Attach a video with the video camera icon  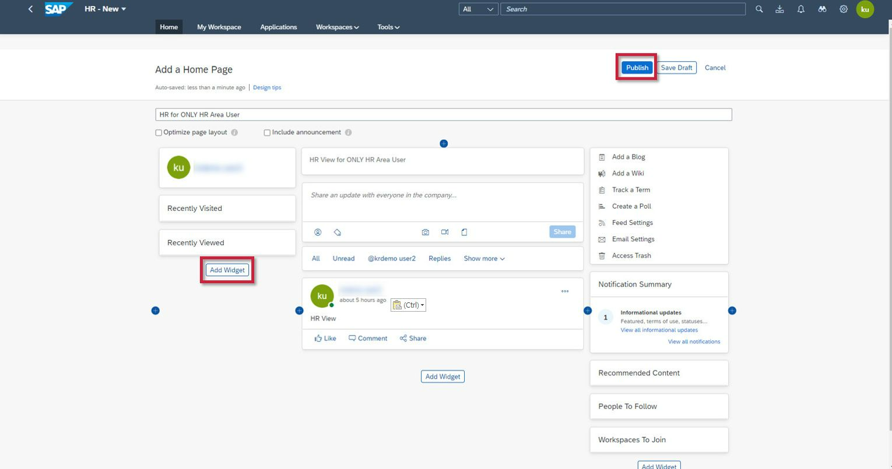click(445, 232)
